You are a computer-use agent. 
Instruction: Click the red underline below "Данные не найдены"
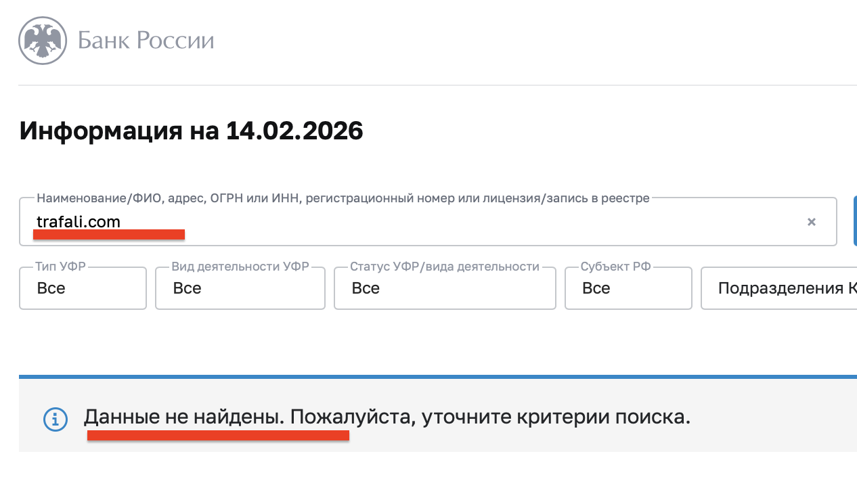pos(218,435)
